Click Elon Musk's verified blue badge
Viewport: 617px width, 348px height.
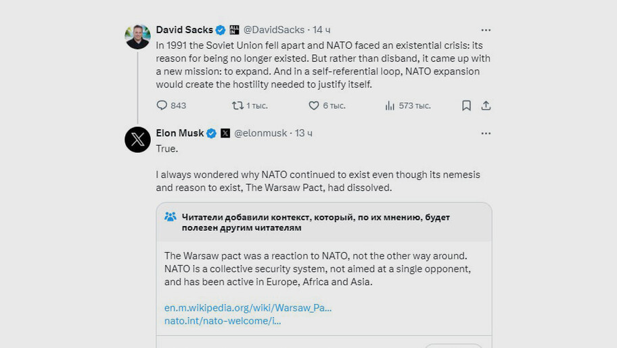click(211, 133)
